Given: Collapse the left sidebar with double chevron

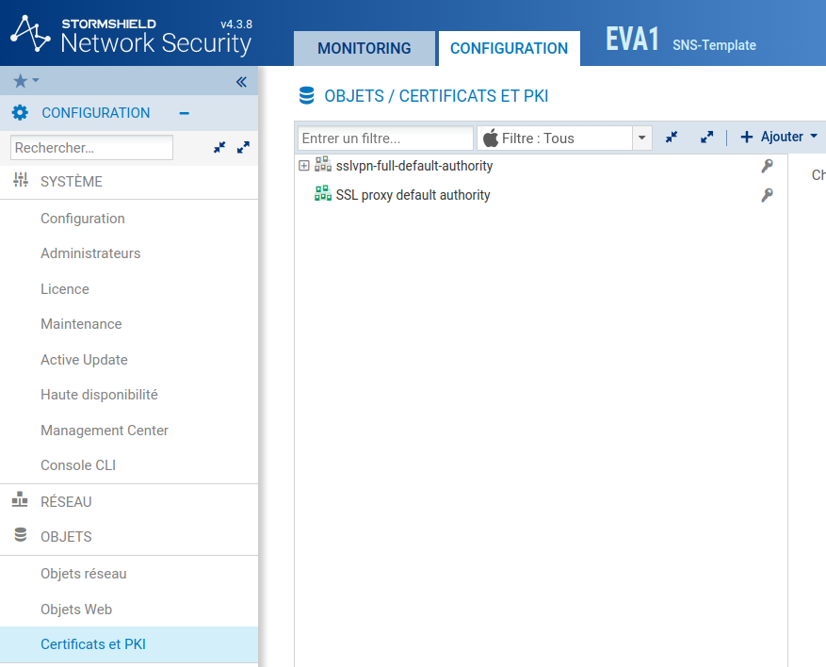Looking at the screenshot, I should (x=241, y=82).
